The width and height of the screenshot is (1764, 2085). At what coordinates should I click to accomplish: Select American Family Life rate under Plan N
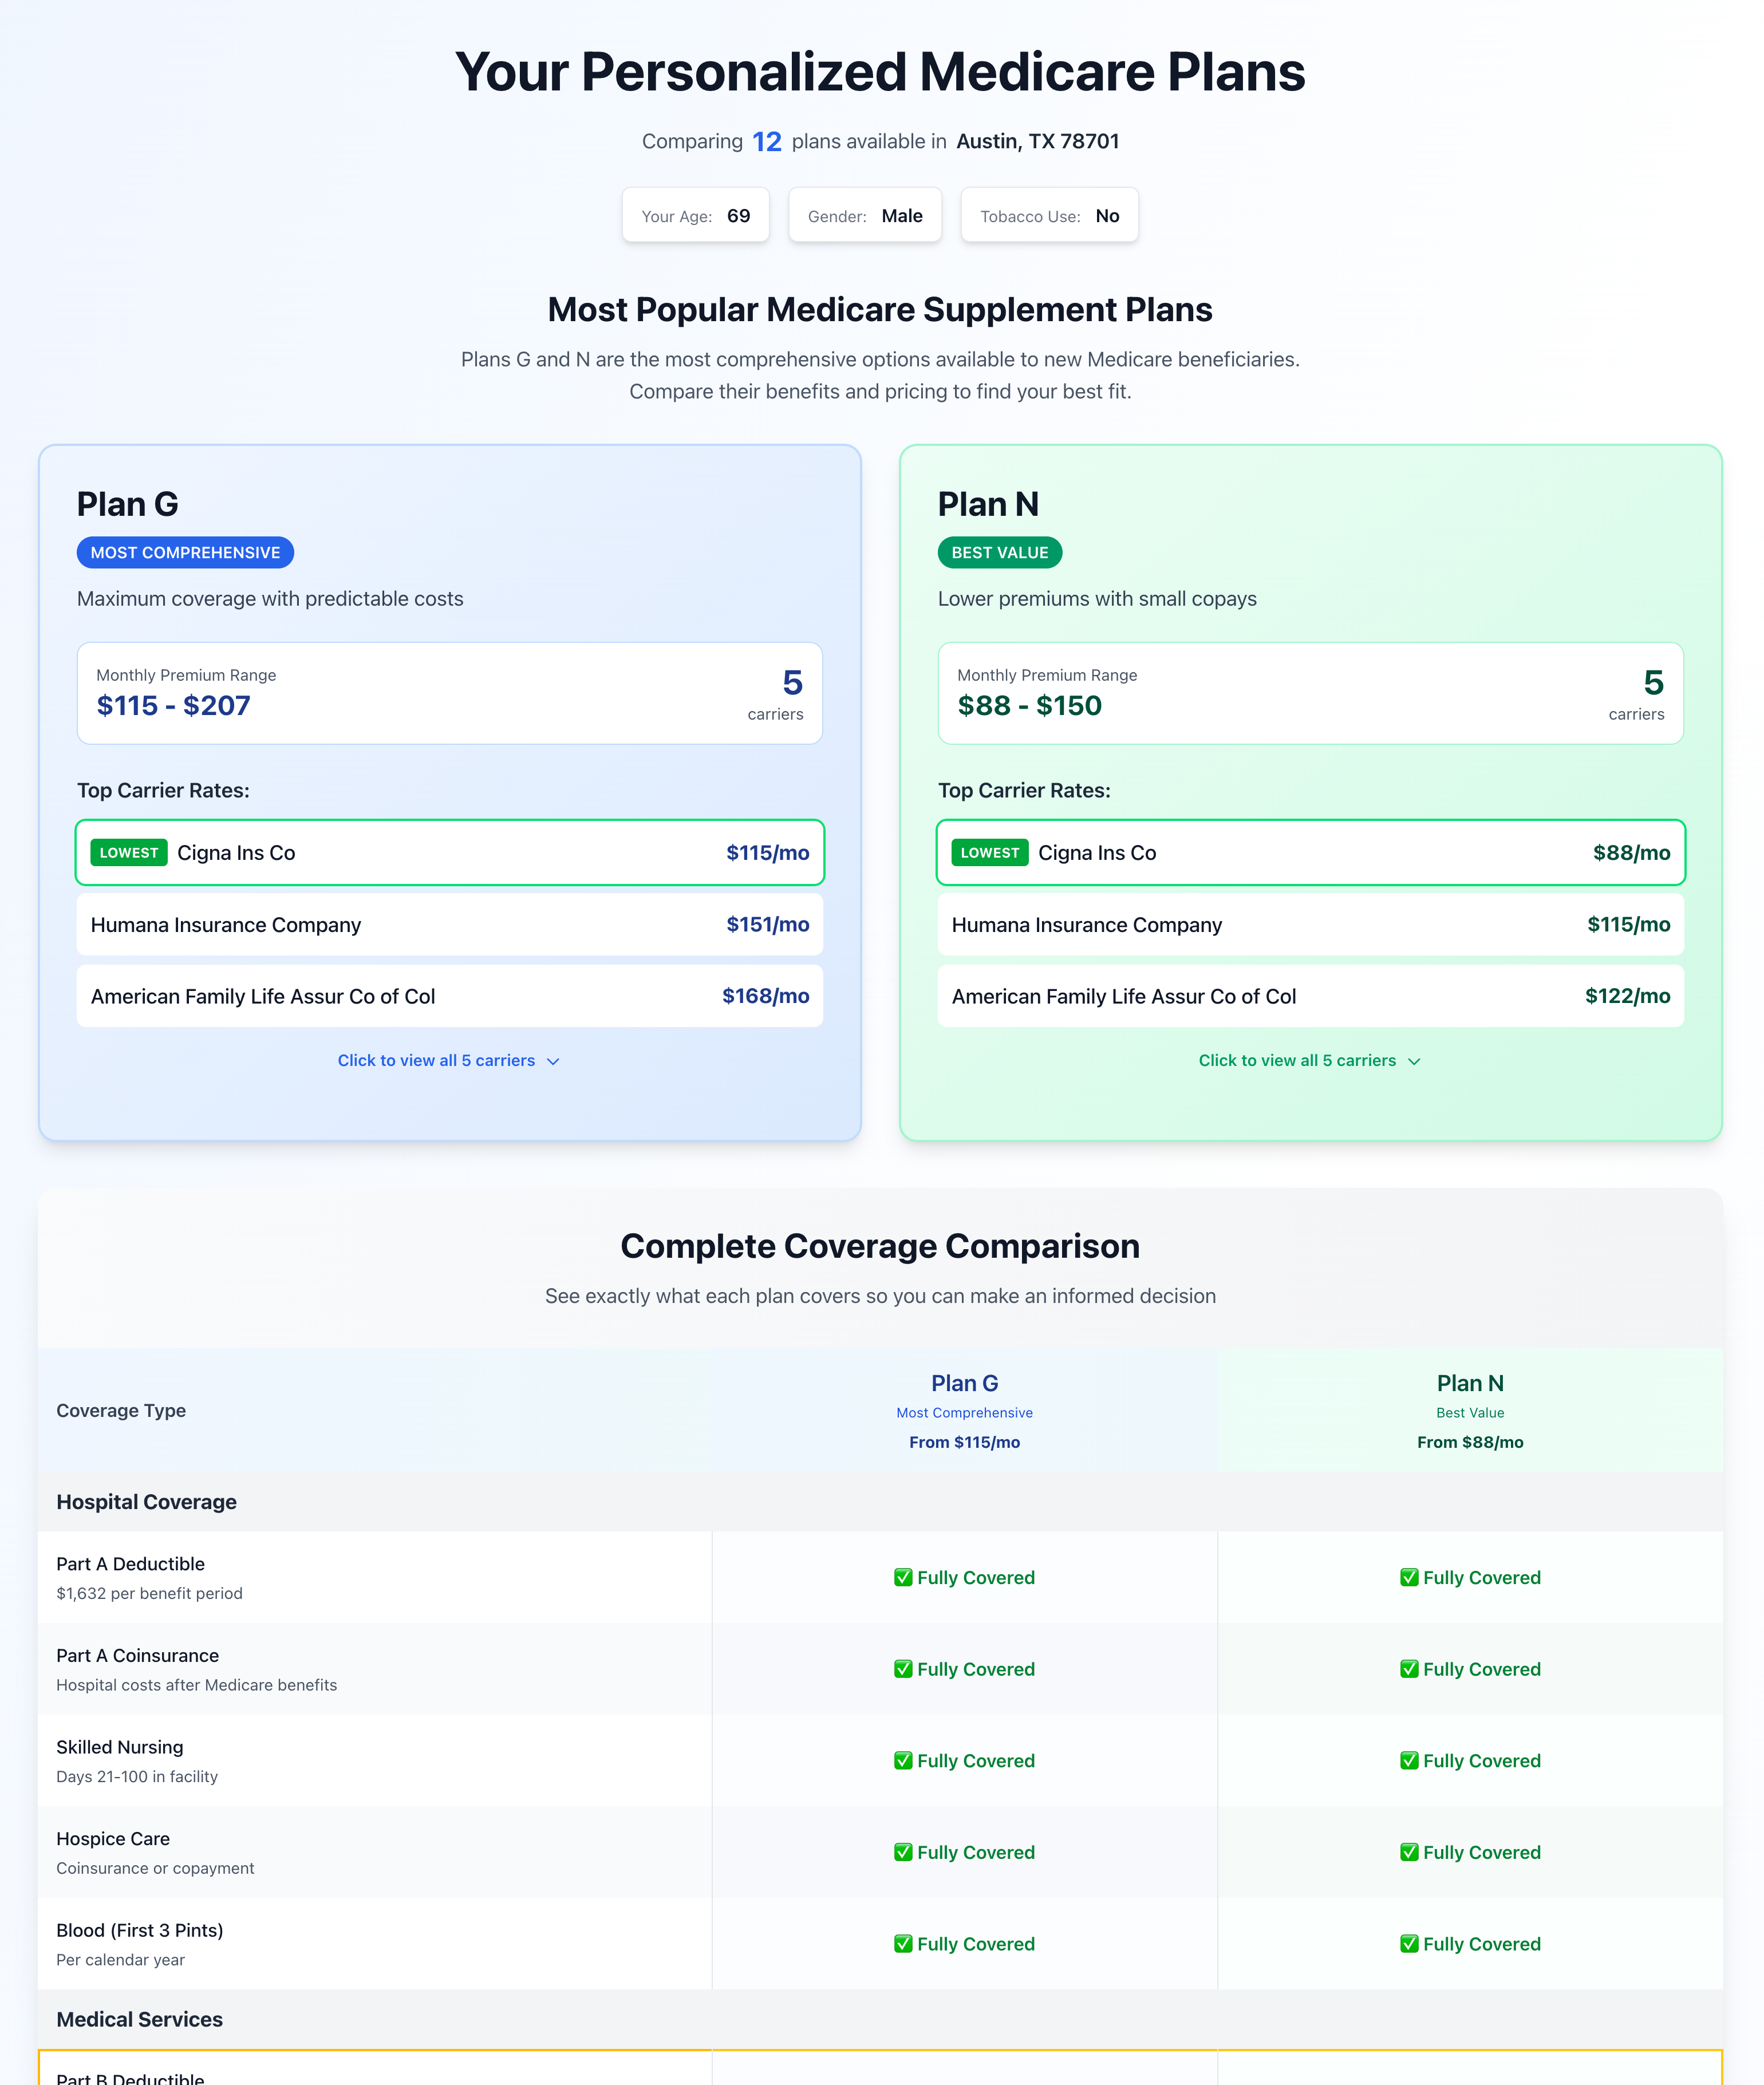tap(1628, 996)
